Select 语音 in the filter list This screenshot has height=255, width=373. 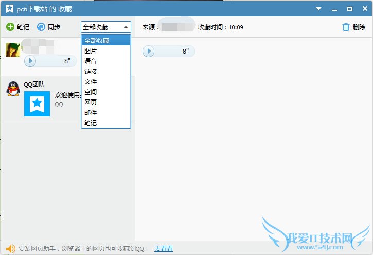click(x=106, y=61)
